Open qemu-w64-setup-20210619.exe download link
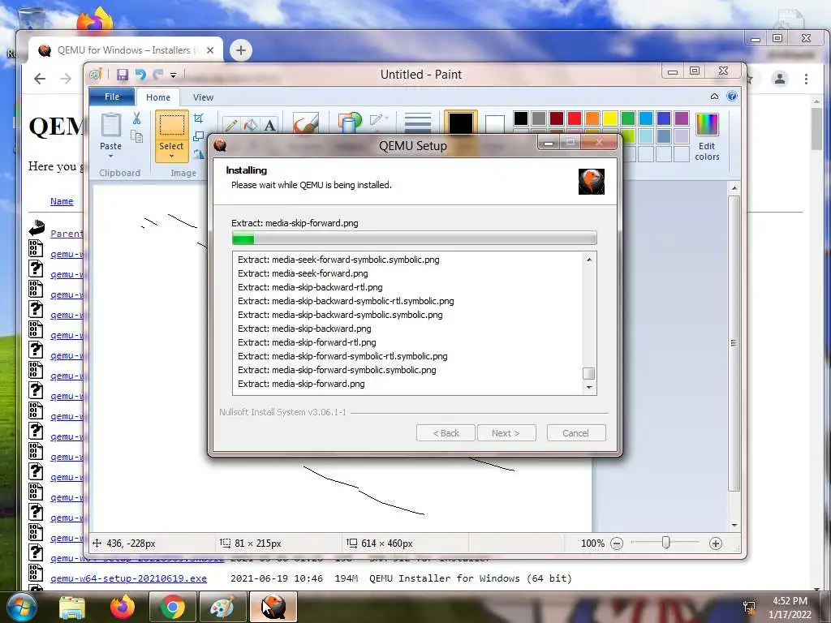Viewport: 831px width, 623px height. pyautogui.click(x=129, y=578)
